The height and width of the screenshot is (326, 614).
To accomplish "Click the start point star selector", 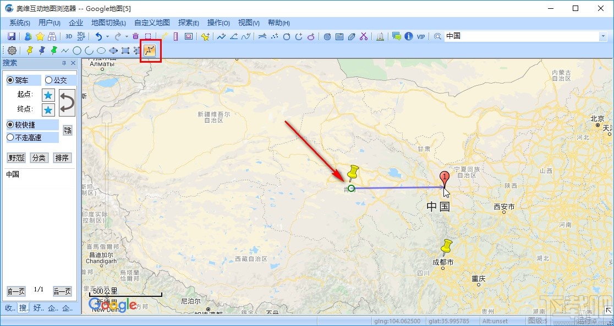I will click(x=48, y=94).
